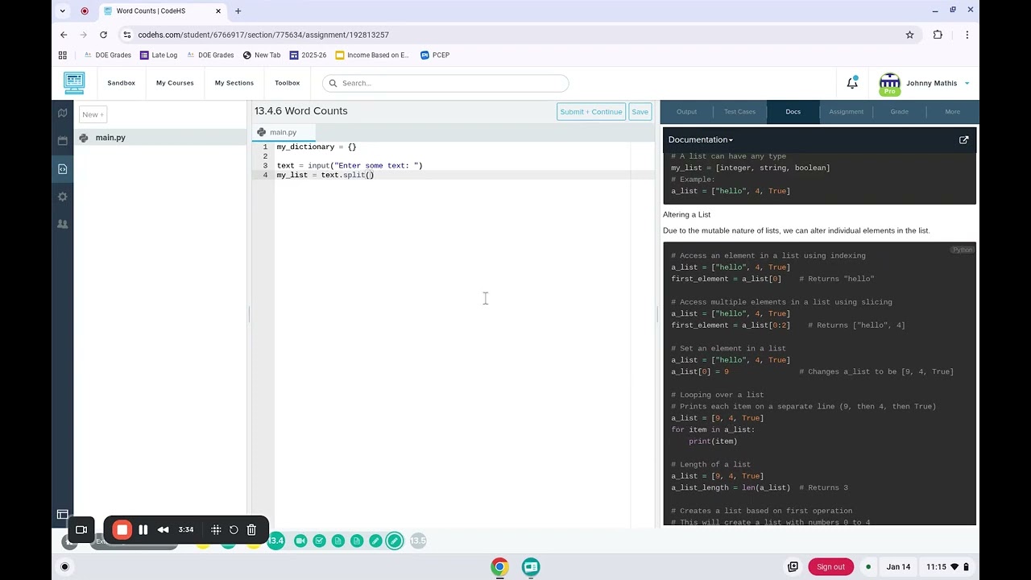
Task: Close the Word Counts CodeHS tab
Action: click(x=217, y=11)
